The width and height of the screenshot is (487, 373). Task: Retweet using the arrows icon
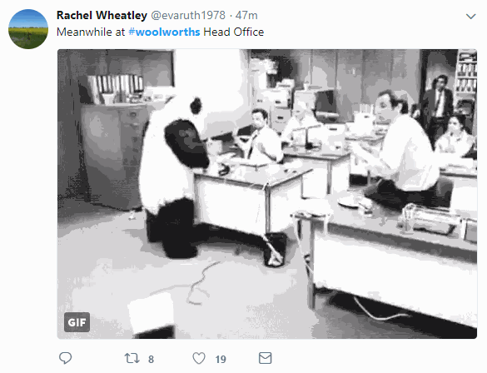click(x=132, y=358)
